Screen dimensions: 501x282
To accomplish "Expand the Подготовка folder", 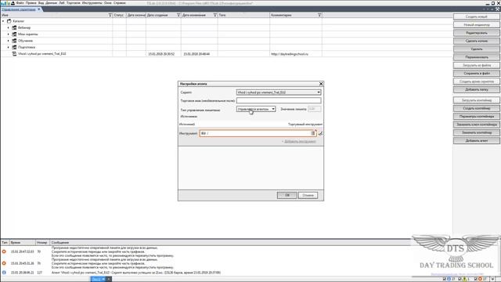I will pos(9,47).
